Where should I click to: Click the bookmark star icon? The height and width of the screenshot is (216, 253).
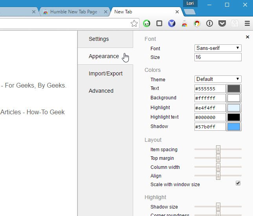click(134, 24)
